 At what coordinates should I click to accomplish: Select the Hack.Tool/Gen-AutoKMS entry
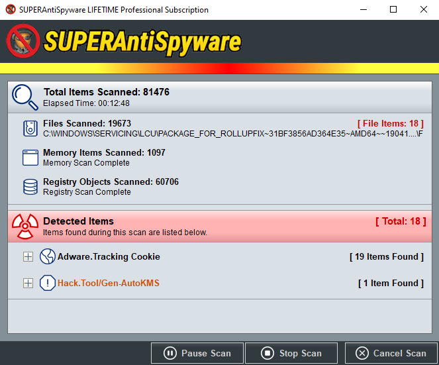[x=109, y=283]
